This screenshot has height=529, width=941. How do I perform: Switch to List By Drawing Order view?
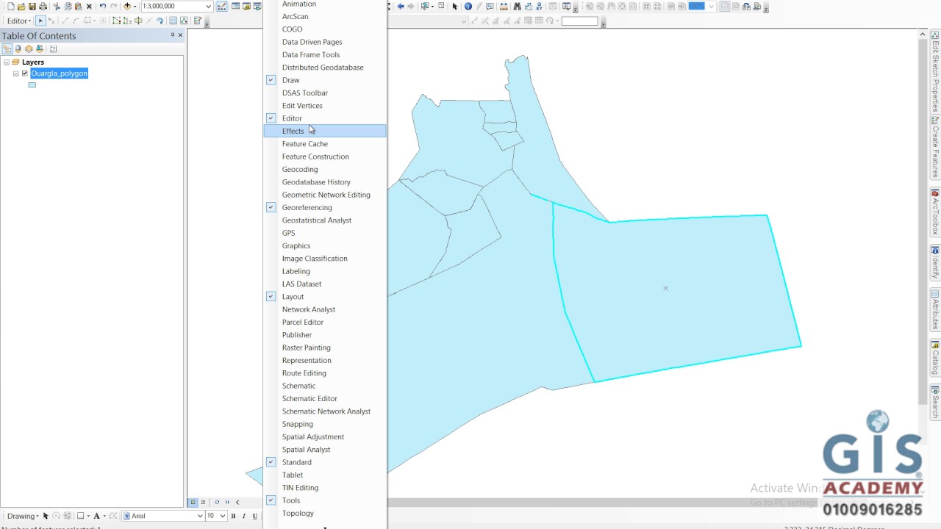(x=7, y=49)
